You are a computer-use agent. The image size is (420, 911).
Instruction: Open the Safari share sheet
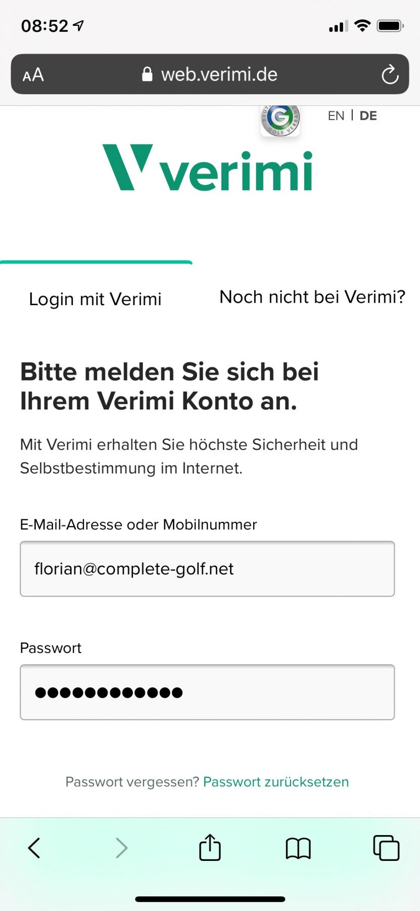210,847
